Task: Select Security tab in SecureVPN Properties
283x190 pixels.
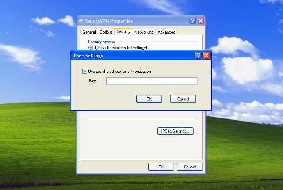Action: [x=123, y=31]
